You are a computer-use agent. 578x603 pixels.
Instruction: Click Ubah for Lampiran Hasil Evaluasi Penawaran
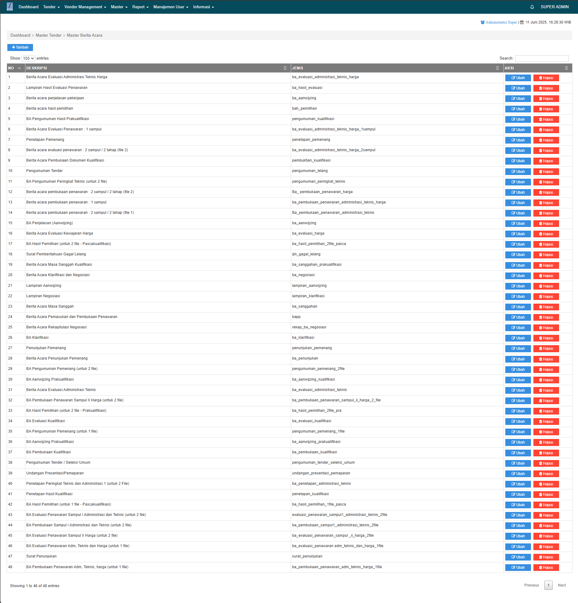click(518, 88)
